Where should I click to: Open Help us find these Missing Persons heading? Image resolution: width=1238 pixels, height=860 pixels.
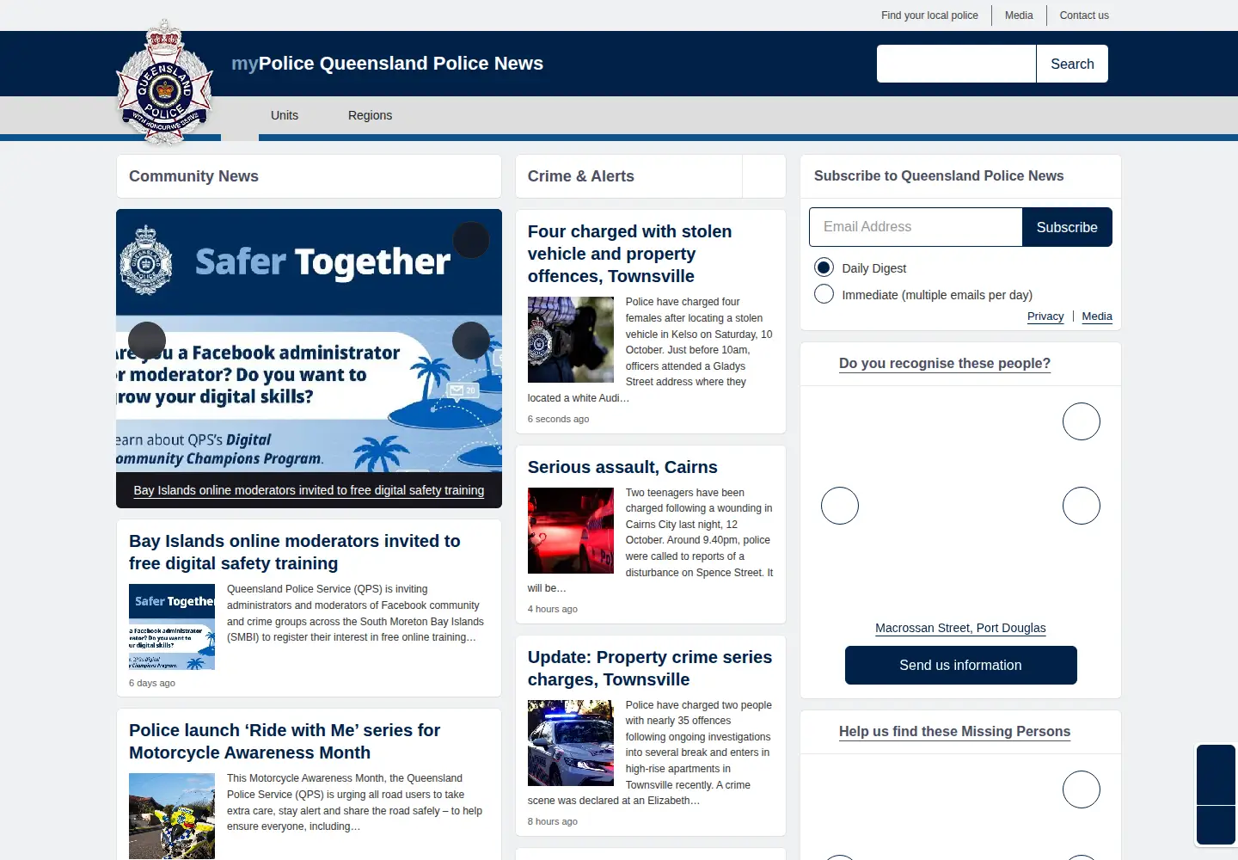954,732
